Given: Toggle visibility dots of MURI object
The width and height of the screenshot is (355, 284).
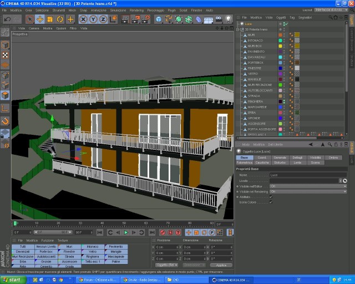Looking at the screenshot, I should coord(285,35).
